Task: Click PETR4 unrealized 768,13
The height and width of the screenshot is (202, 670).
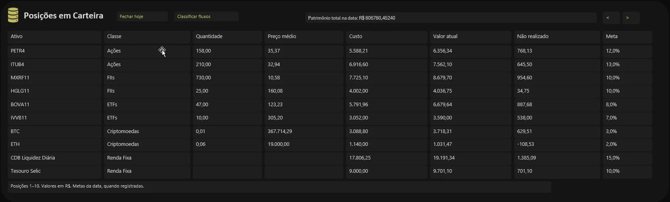Action: [x=557, y=51]
